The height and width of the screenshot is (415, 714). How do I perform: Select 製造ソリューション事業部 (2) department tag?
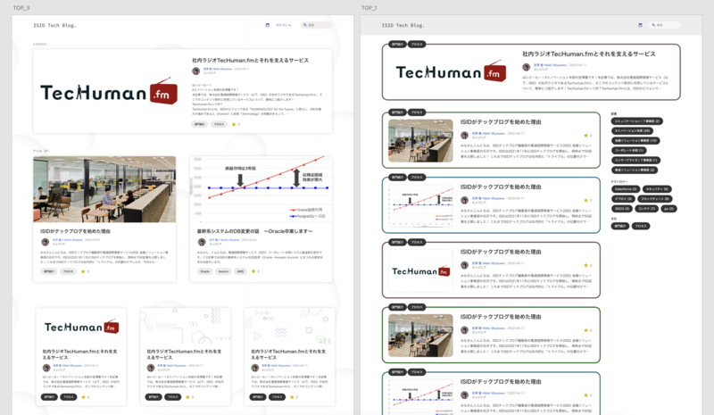tap(635, 170)
